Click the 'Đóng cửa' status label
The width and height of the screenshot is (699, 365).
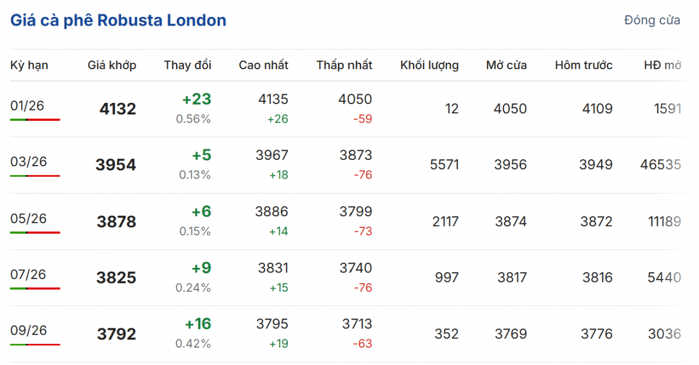[652, 20]
